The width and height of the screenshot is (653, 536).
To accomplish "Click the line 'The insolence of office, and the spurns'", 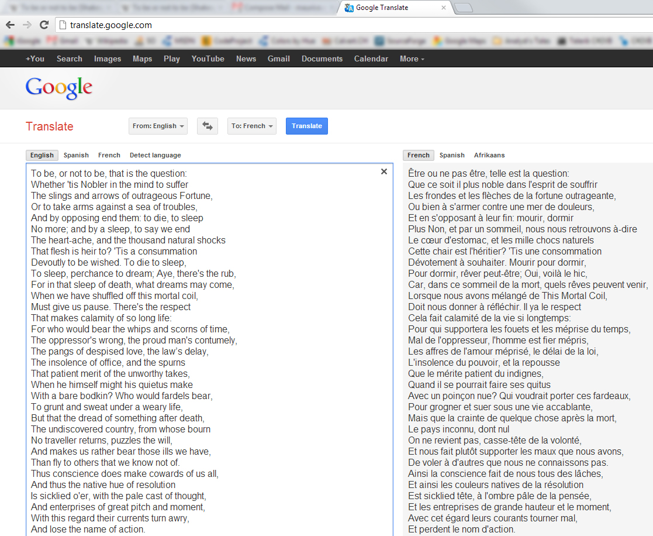I will (108, 363).
